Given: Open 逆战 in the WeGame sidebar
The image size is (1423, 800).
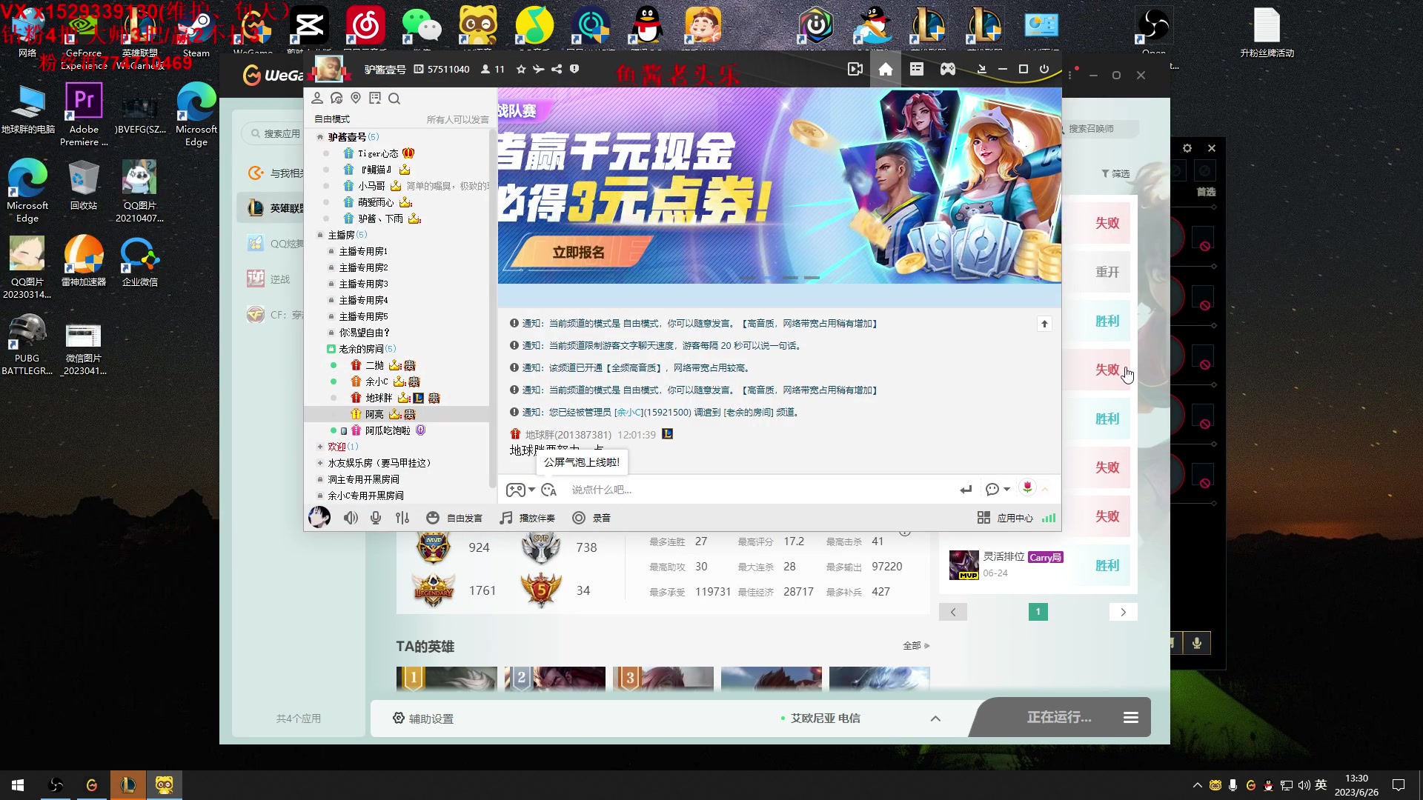Looking at the screenshot, I should 268,279.
